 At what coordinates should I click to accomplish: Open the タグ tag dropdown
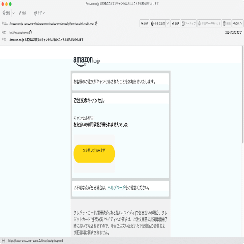[x=39, y=13]
